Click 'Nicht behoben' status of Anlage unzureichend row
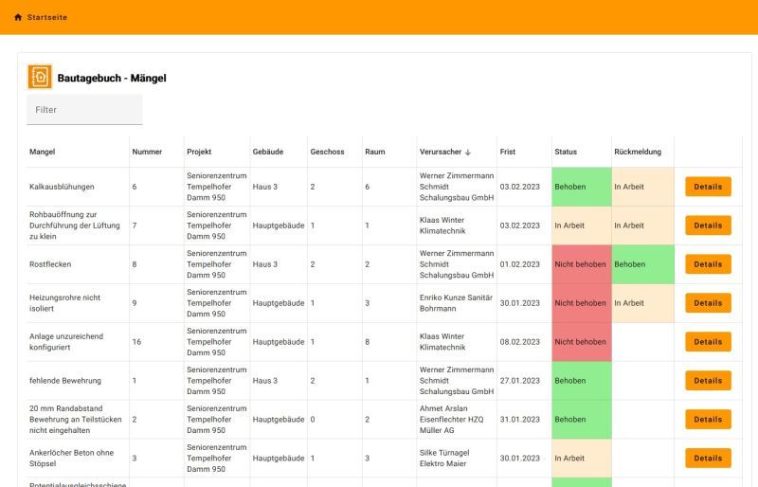Screen dimensions: 758x487 point(582,342)
